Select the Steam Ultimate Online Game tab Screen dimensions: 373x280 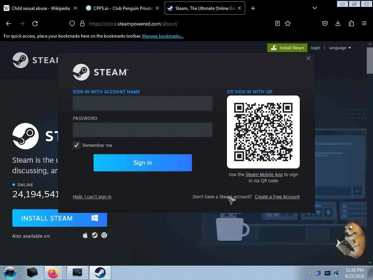coord(205,8)
